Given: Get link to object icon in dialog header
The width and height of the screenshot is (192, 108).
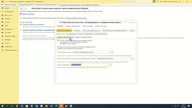Looking at the screenshot, I should 126,22.
